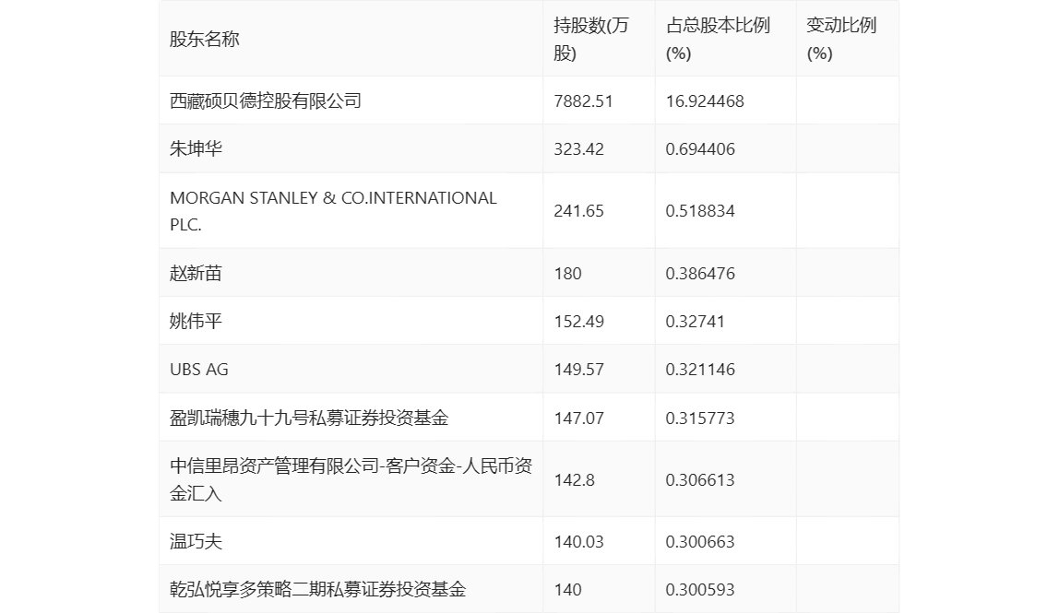1059x613 pixels.
Task: Click holding value 140.03
Action: click(578, 541)
